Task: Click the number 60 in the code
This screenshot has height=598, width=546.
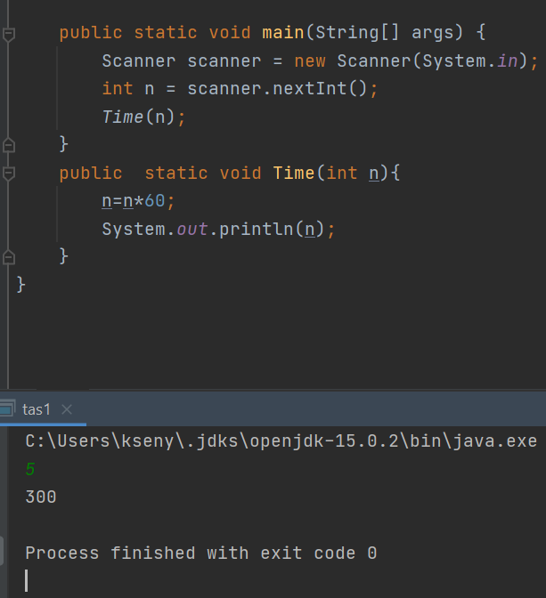Action: coord(155,200)
